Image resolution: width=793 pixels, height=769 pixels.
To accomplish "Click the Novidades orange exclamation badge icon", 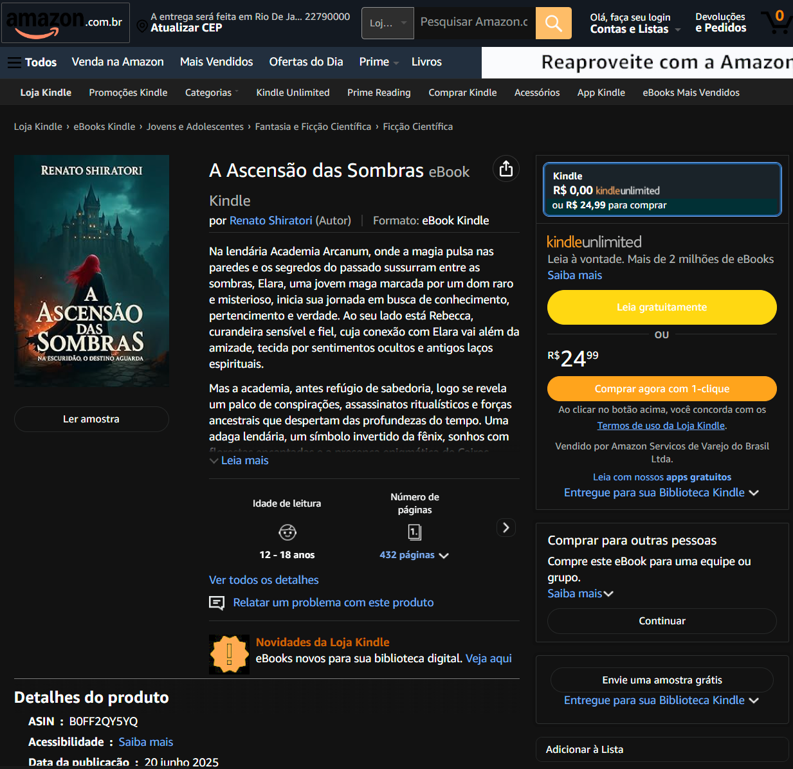I will click(229, 655).
